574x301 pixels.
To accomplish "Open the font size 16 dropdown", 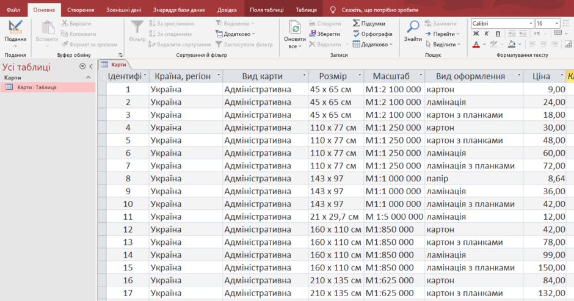I will [557, 23].
